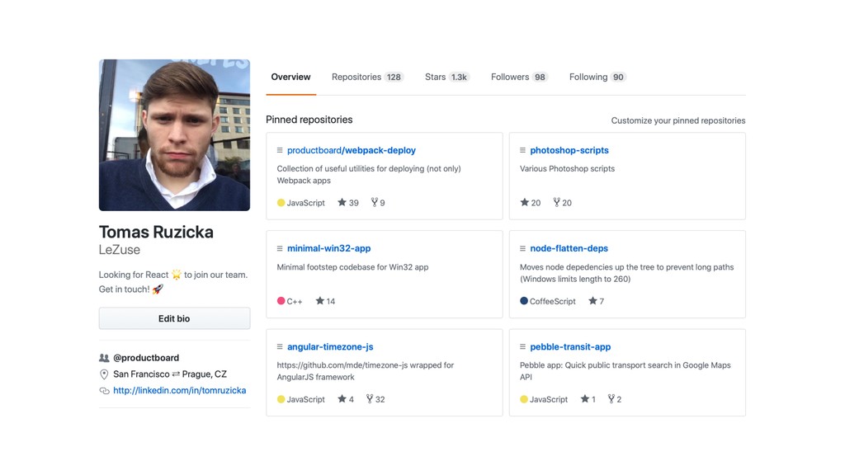Click the star icon on node-flatten-deps
Screen dimensions: 845x475
pos(592,301)
